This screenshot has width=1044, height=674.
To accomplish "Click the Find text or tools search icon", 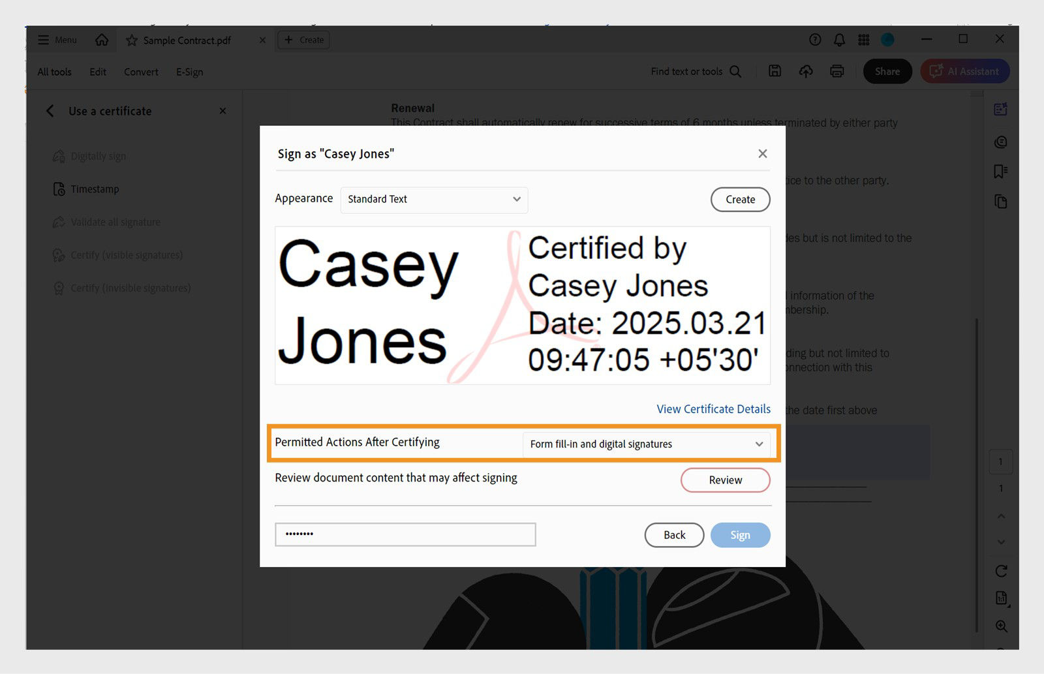I will coord(735,71).
